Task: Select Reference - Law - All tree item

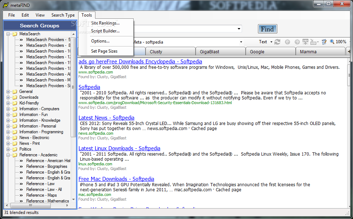Action: point(44,189)
